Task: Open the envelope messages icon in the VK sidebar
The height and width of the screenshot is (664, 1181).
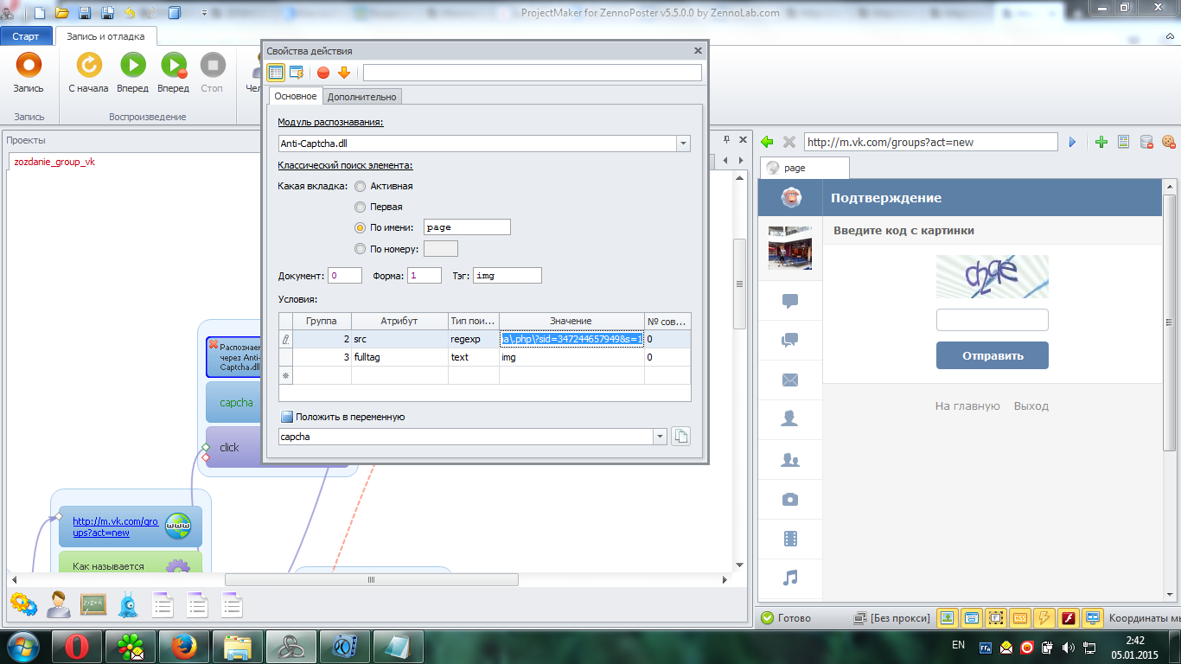Action: click(x=790, y=380)
